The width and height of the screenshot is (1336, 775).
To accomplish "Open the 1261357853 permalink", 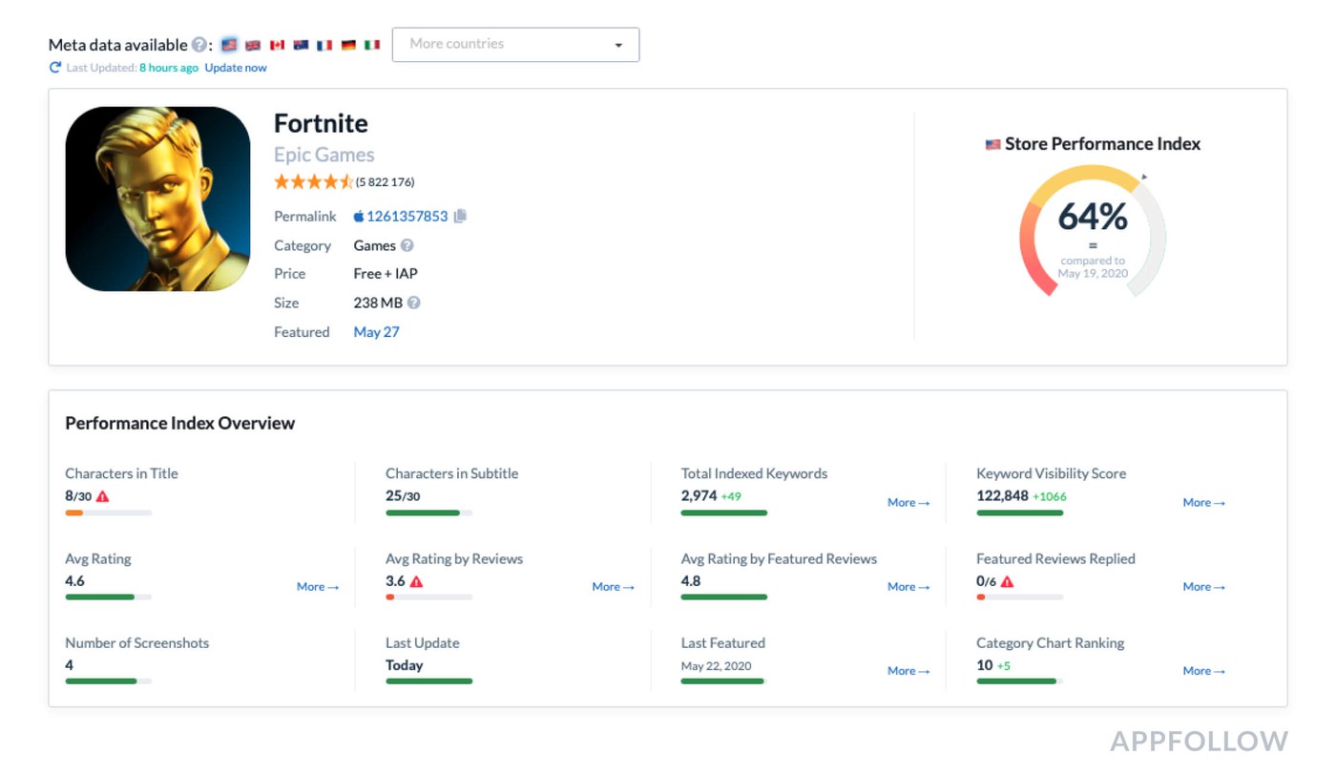I will pyautogui.click(x=407, y=217).
